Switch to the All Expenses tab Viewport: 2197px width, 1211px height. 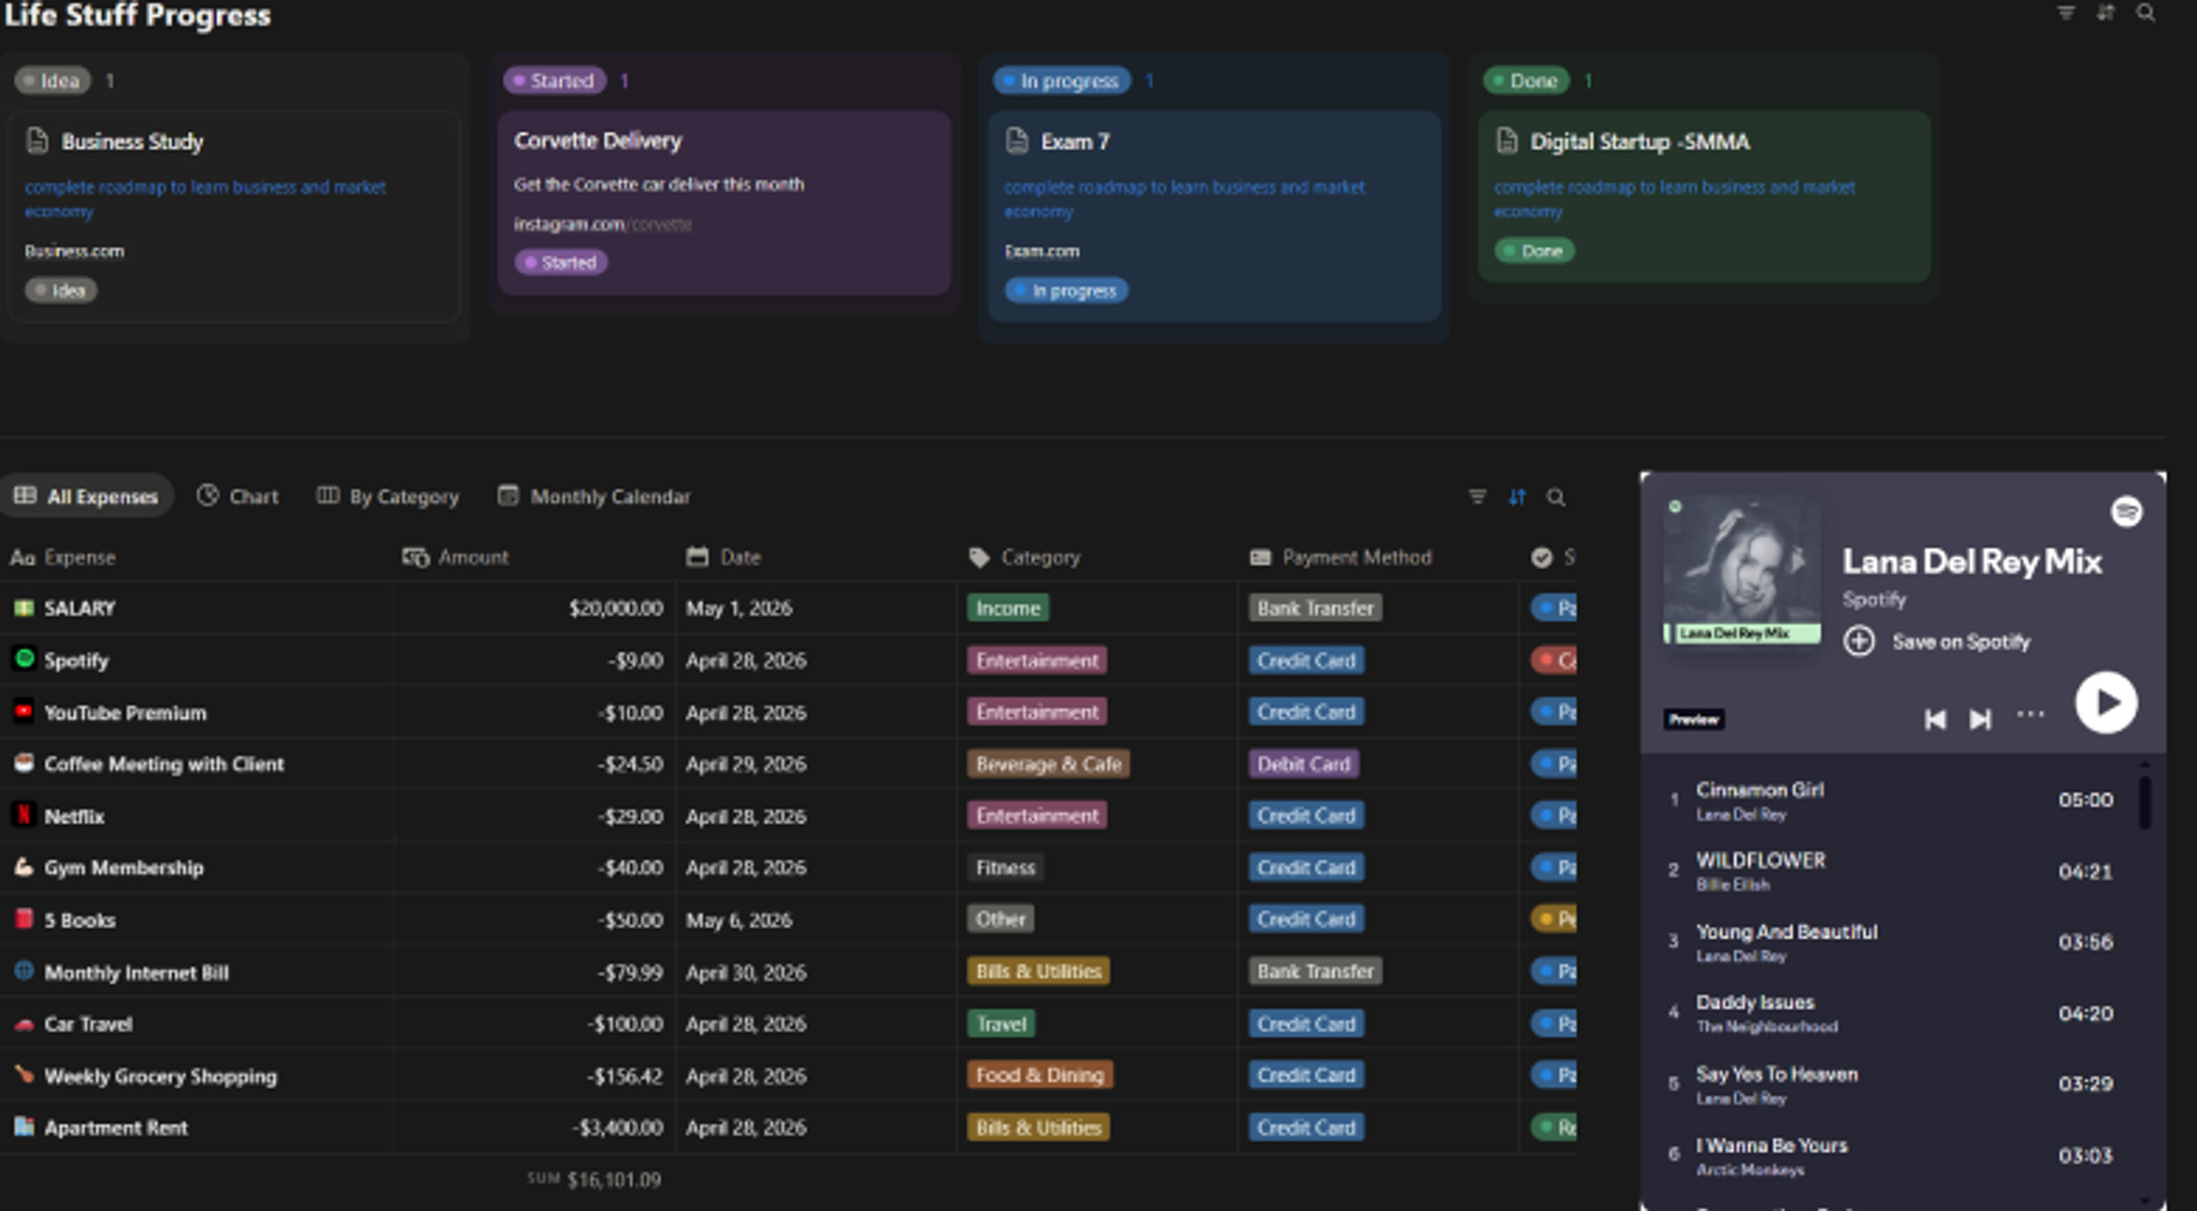[87, 496]
